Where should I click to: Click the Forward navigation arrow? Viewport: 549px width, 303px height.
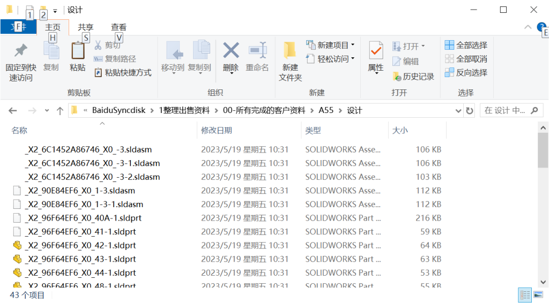click(x=32, y=111)
